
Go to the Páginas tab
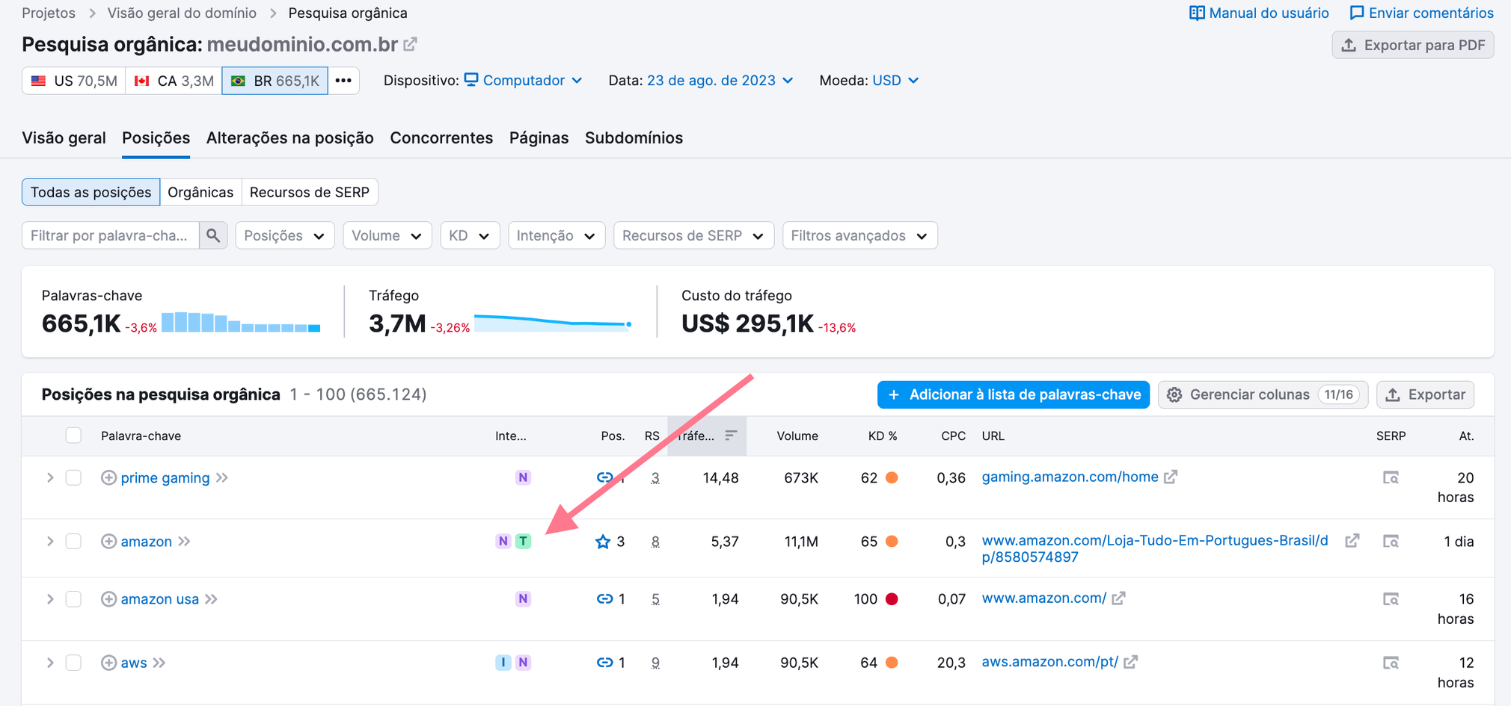click(539, 137)
